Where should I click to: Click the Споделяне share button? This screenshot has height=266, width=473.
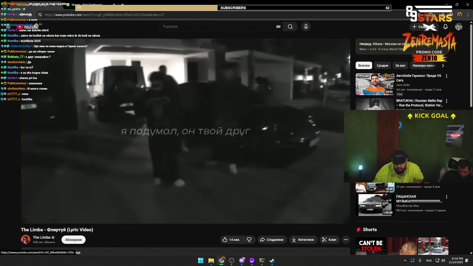pyautogui.click(x=272, y=240)
